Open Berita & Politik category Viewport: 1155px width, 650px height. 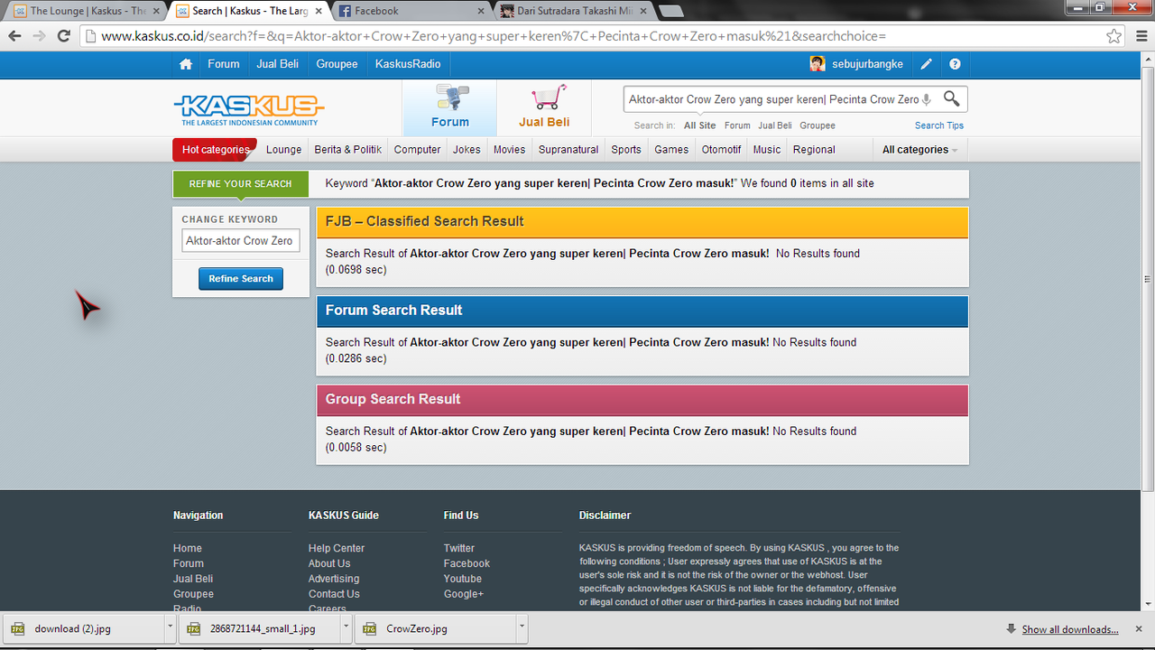coord(347,150)
